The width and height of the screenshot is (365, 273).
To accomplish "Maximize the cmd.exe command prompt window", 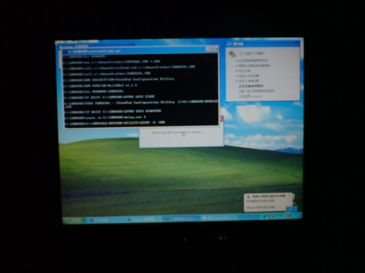I will [x=212, y=50].
